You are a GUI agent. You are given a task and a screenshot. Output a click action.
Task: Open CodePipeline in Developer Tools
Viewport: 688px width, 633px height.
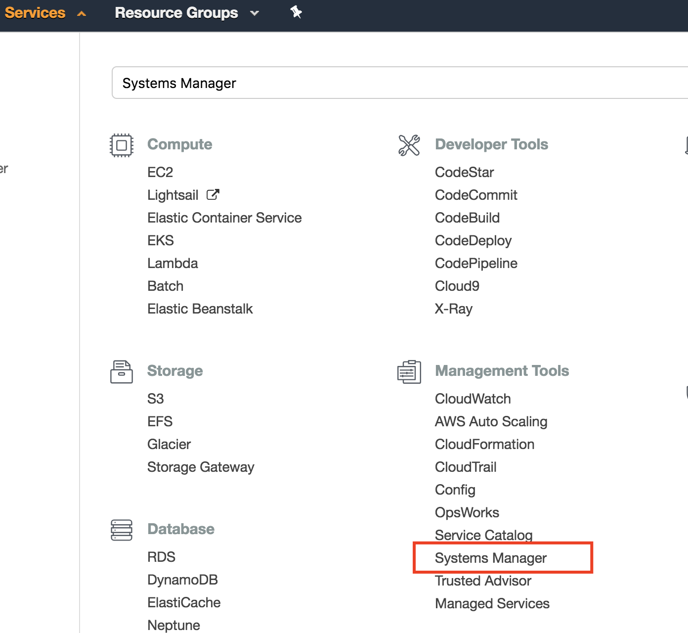coord(476,263)
